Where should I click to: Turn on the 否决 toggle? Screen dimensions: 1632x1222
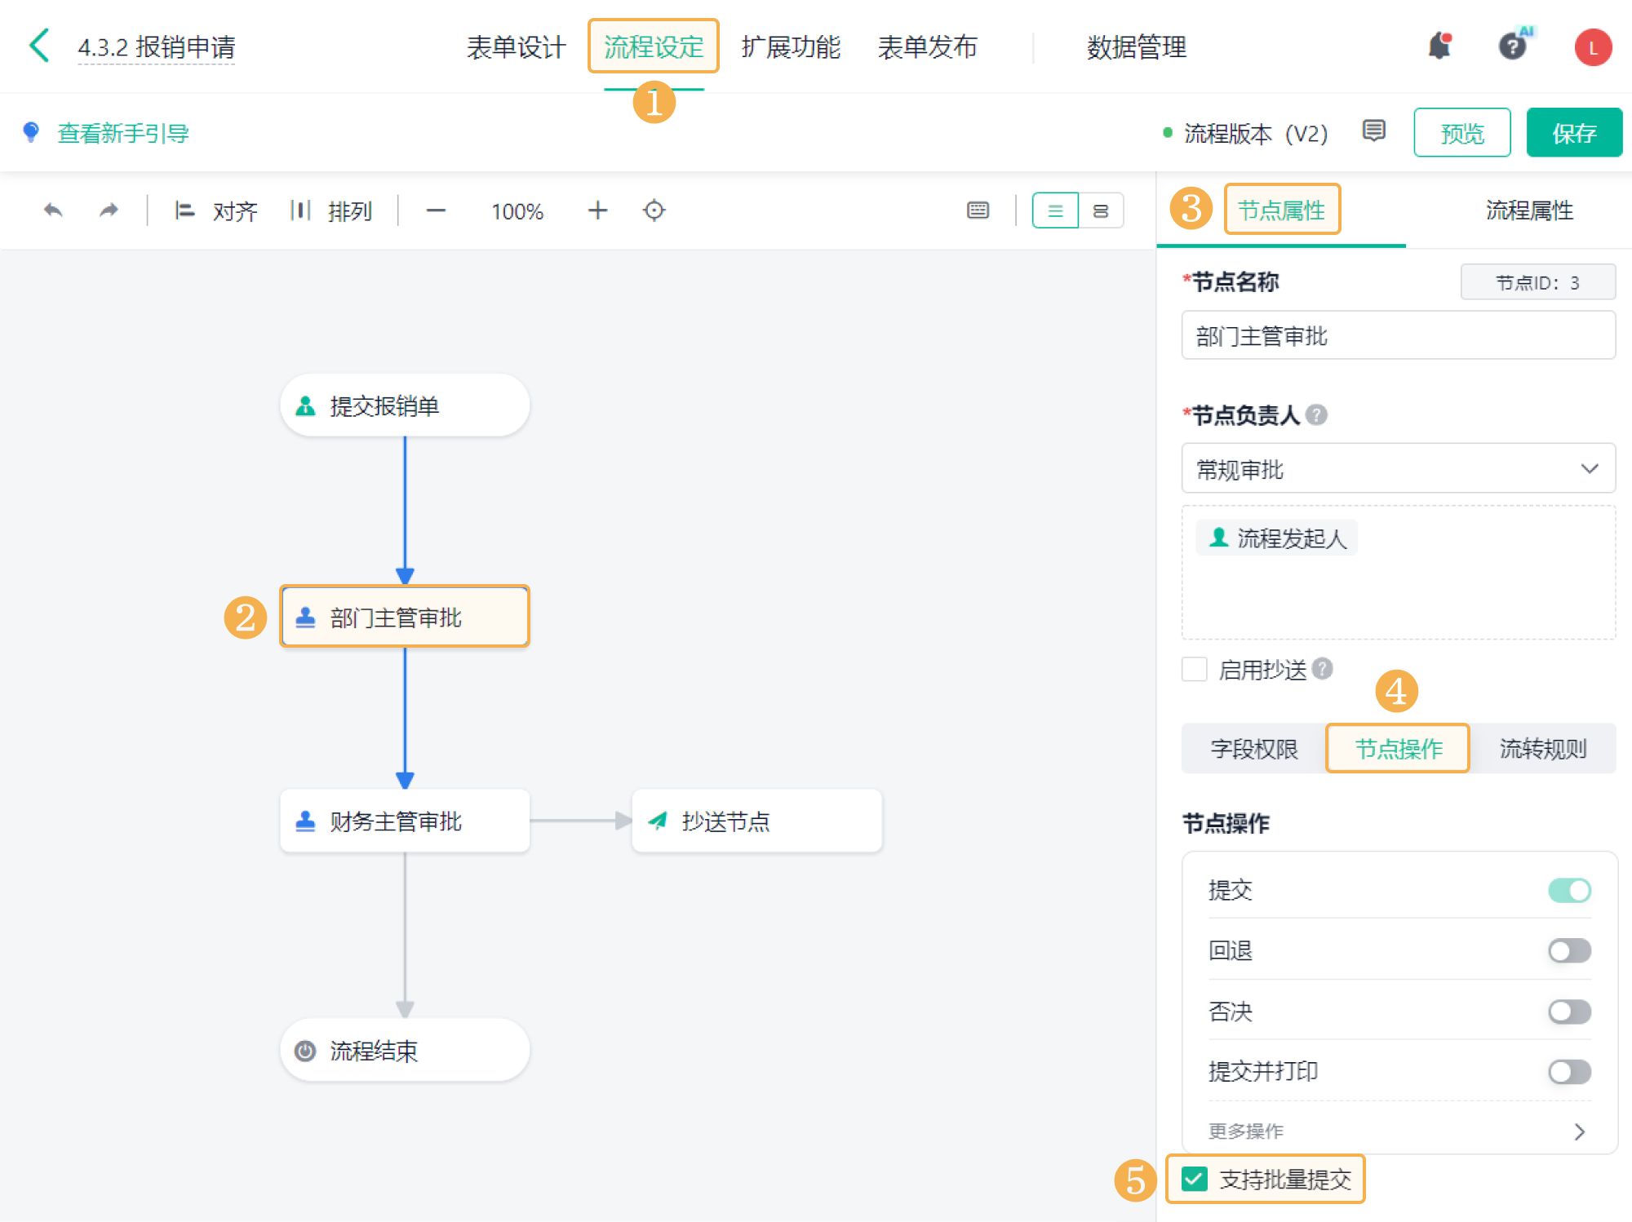point(1568,1012)
